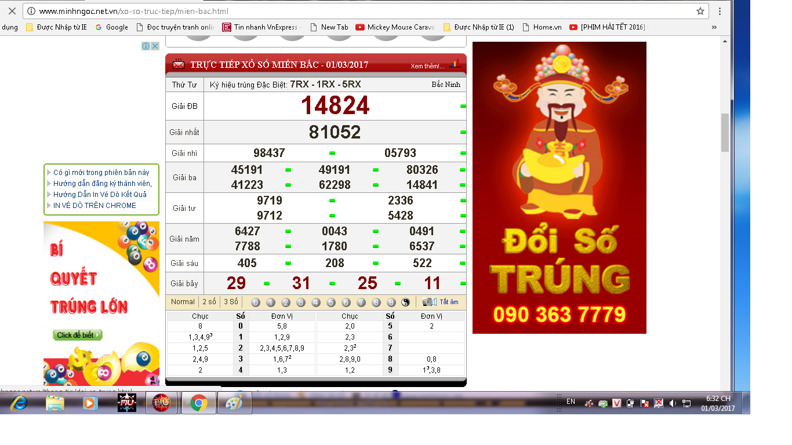Screen dimensions: 792x445
Task: Click the Unikey V tray icon
Action: [617, 403]
